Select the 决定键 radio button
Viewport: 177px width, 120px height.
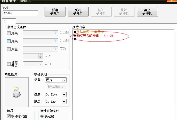point(42,116)
